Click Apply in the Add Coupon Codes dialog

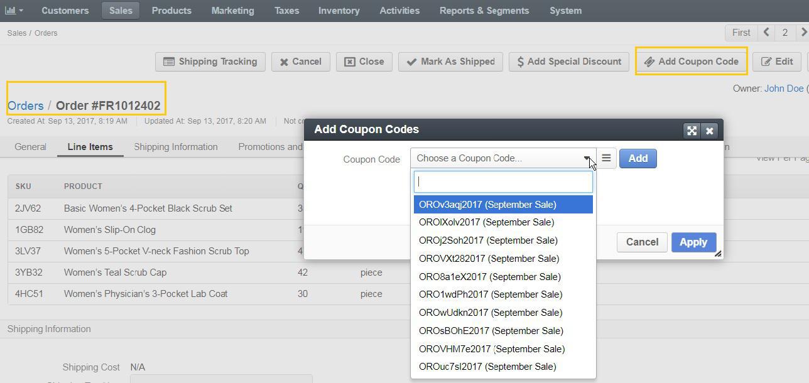693,242
